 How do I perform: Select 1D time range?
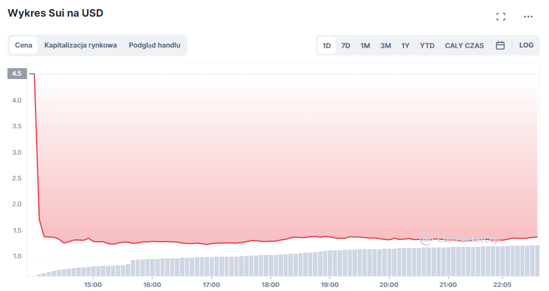pyautogui.click(x=327, y=46)
